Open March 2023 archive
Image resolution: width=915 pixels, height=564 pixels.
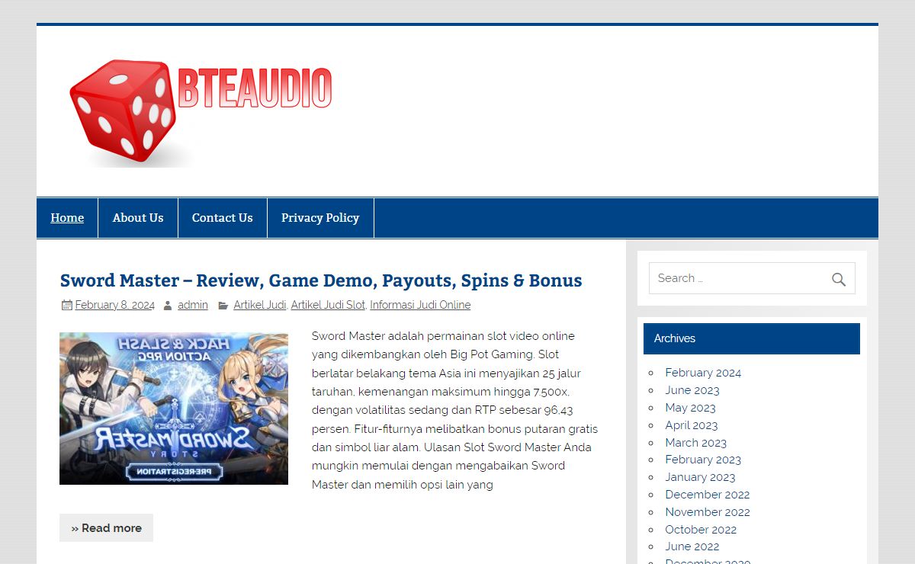point(696,443)
